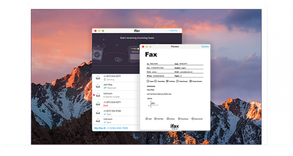Click the ifax logo at bottom of fax preview

pos(174,126)
